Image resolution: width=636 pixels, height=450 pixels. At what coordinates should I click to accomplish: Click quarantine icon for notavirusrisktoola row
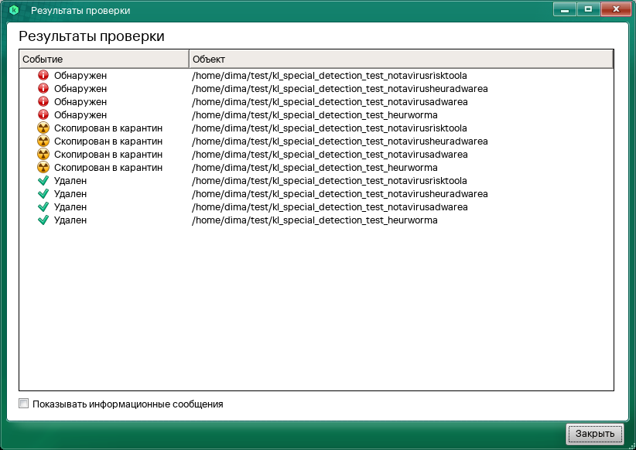point(43,128)
